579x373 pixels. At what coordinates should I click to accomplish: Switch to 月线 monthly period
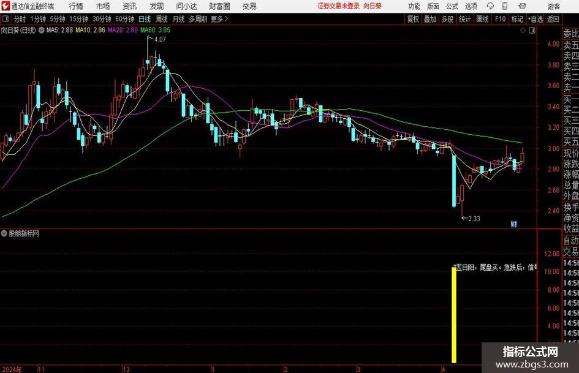(178, 19)
